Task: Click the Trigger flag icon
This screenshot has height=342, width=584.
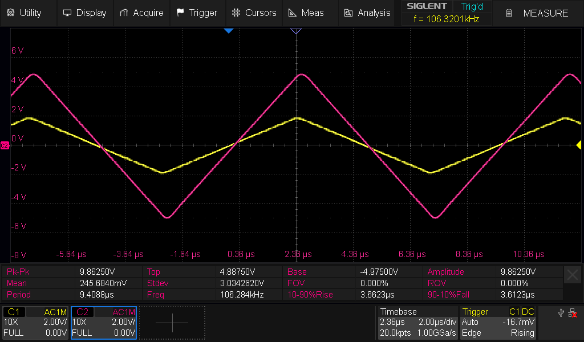Action: (x=180, y=13)
